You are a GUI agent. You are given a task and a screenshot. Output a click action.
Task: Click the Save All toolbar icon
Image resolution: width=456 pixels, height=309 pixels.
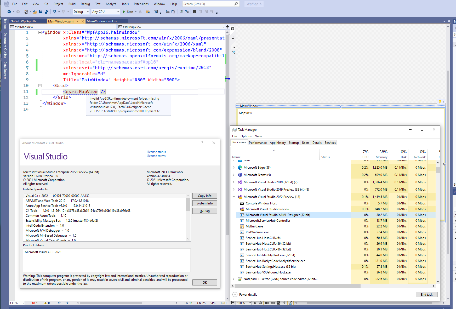point(46,12)
